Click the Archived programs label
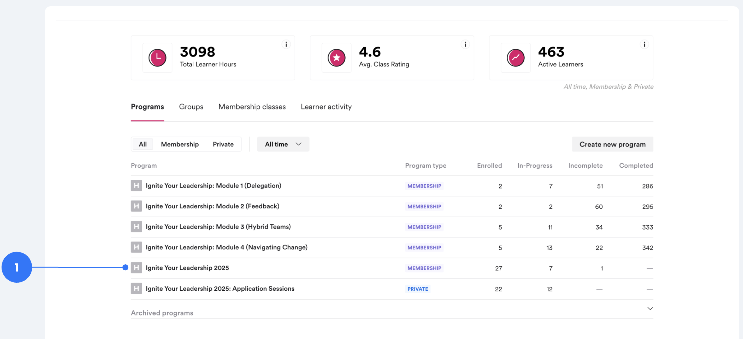This screenshot has height=339, width=743. click(162, 313)
